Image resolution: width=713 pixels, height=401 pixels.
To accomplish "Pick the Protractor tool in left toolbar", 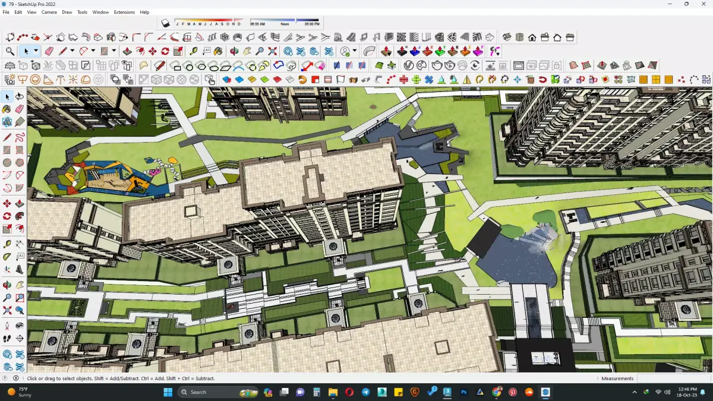I will coord(7,257).
